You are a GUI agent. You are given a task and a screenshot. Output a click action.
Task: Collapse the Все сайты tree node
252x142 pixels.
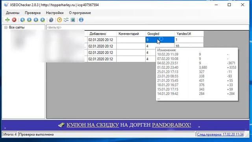click(x=6, y=28)
